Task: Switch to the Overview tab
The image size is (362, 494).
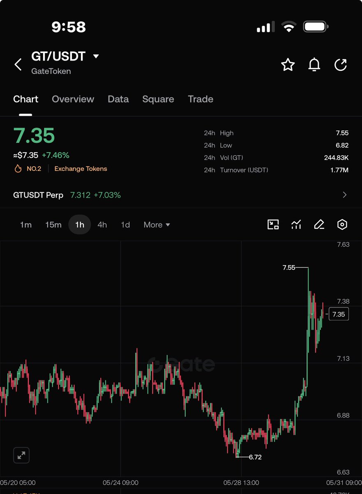Action: coord(73,99)
